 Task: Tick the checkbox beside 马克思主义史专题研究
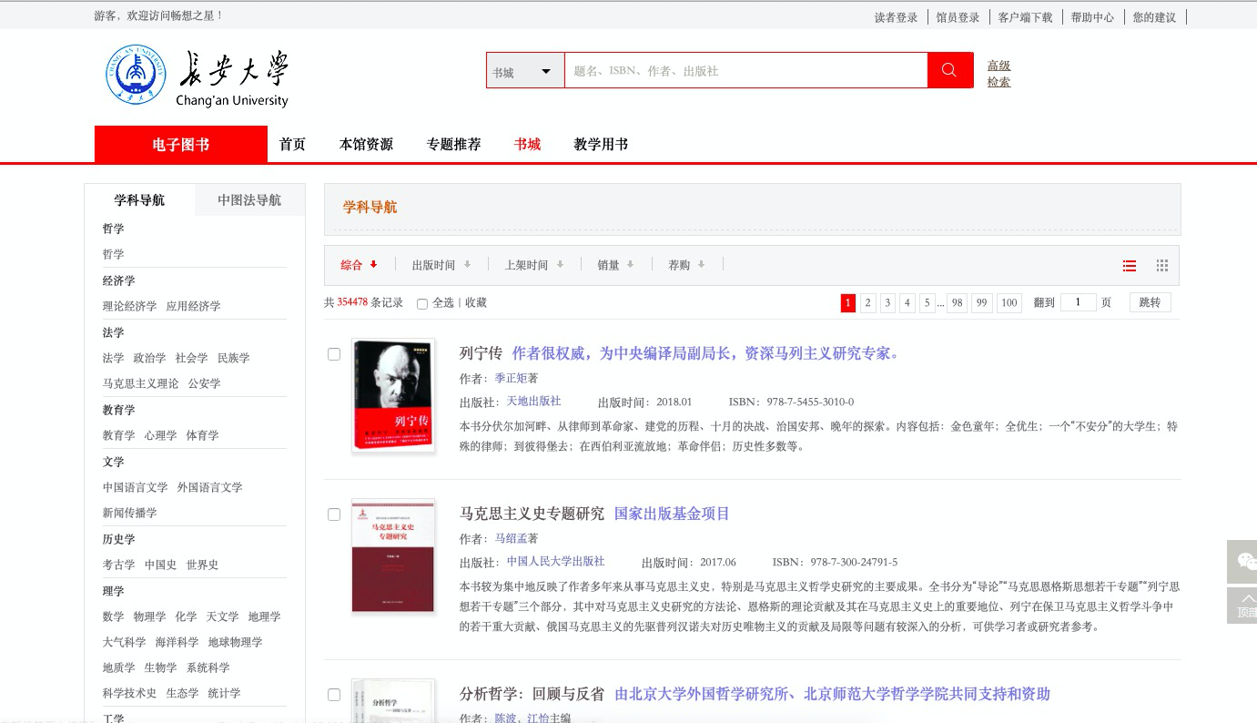click(x=334, y=514)
